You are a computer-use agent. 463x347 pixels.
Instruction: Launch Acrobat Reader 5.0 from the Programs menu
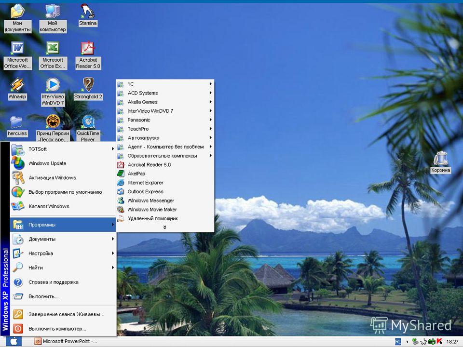click(x=165, y=165)
